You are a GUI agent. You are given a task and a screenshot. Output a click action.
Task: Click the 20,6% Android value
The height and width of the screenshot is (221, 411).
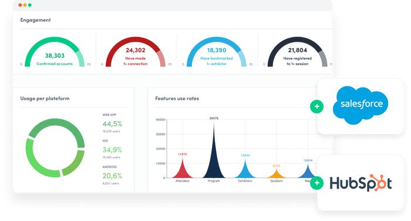click(x=112, y=176)
